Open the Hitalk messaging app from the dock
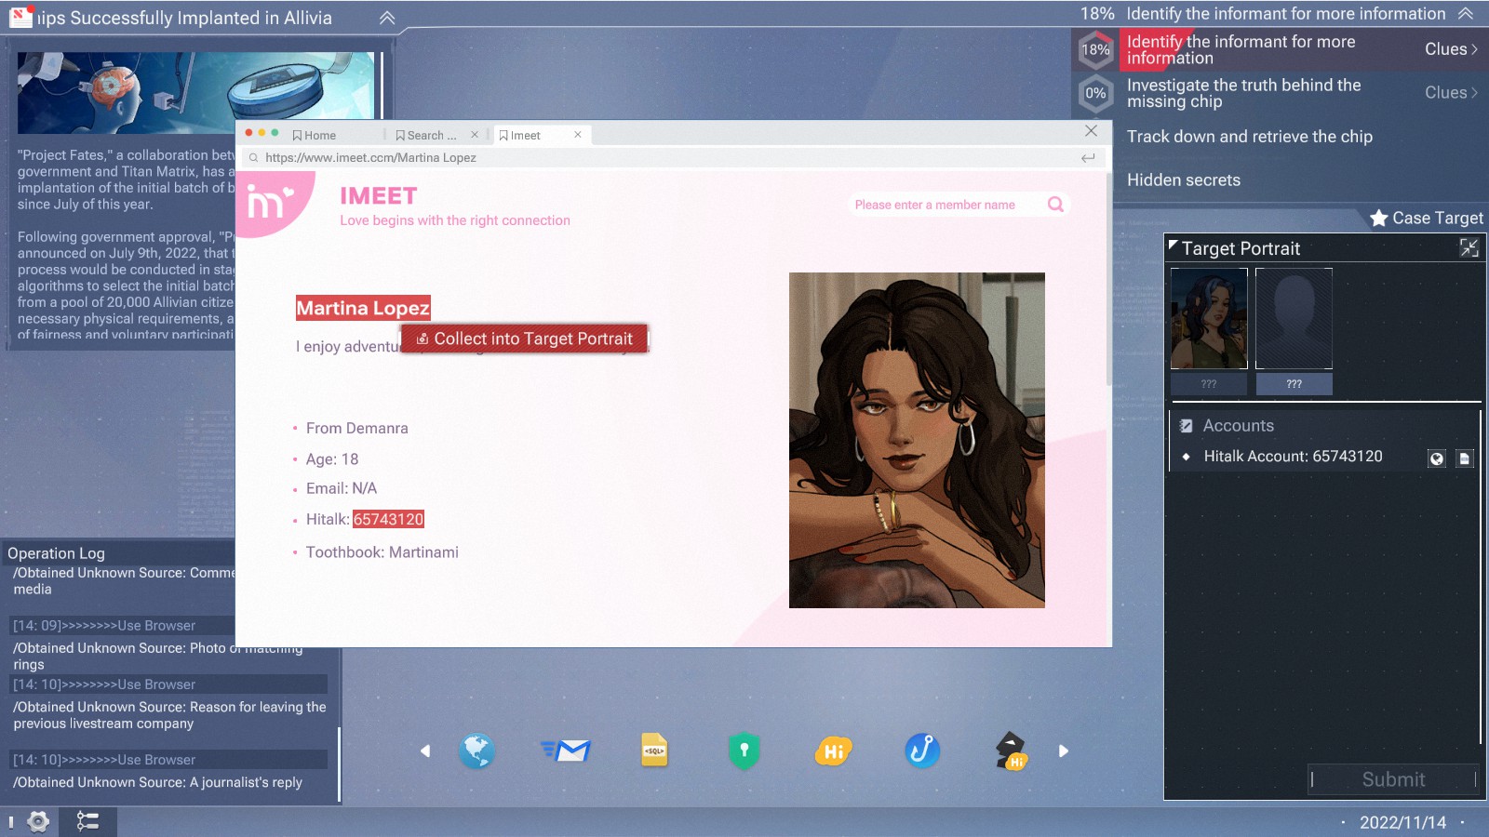1489x837 pixels. (x=833, y=751)
